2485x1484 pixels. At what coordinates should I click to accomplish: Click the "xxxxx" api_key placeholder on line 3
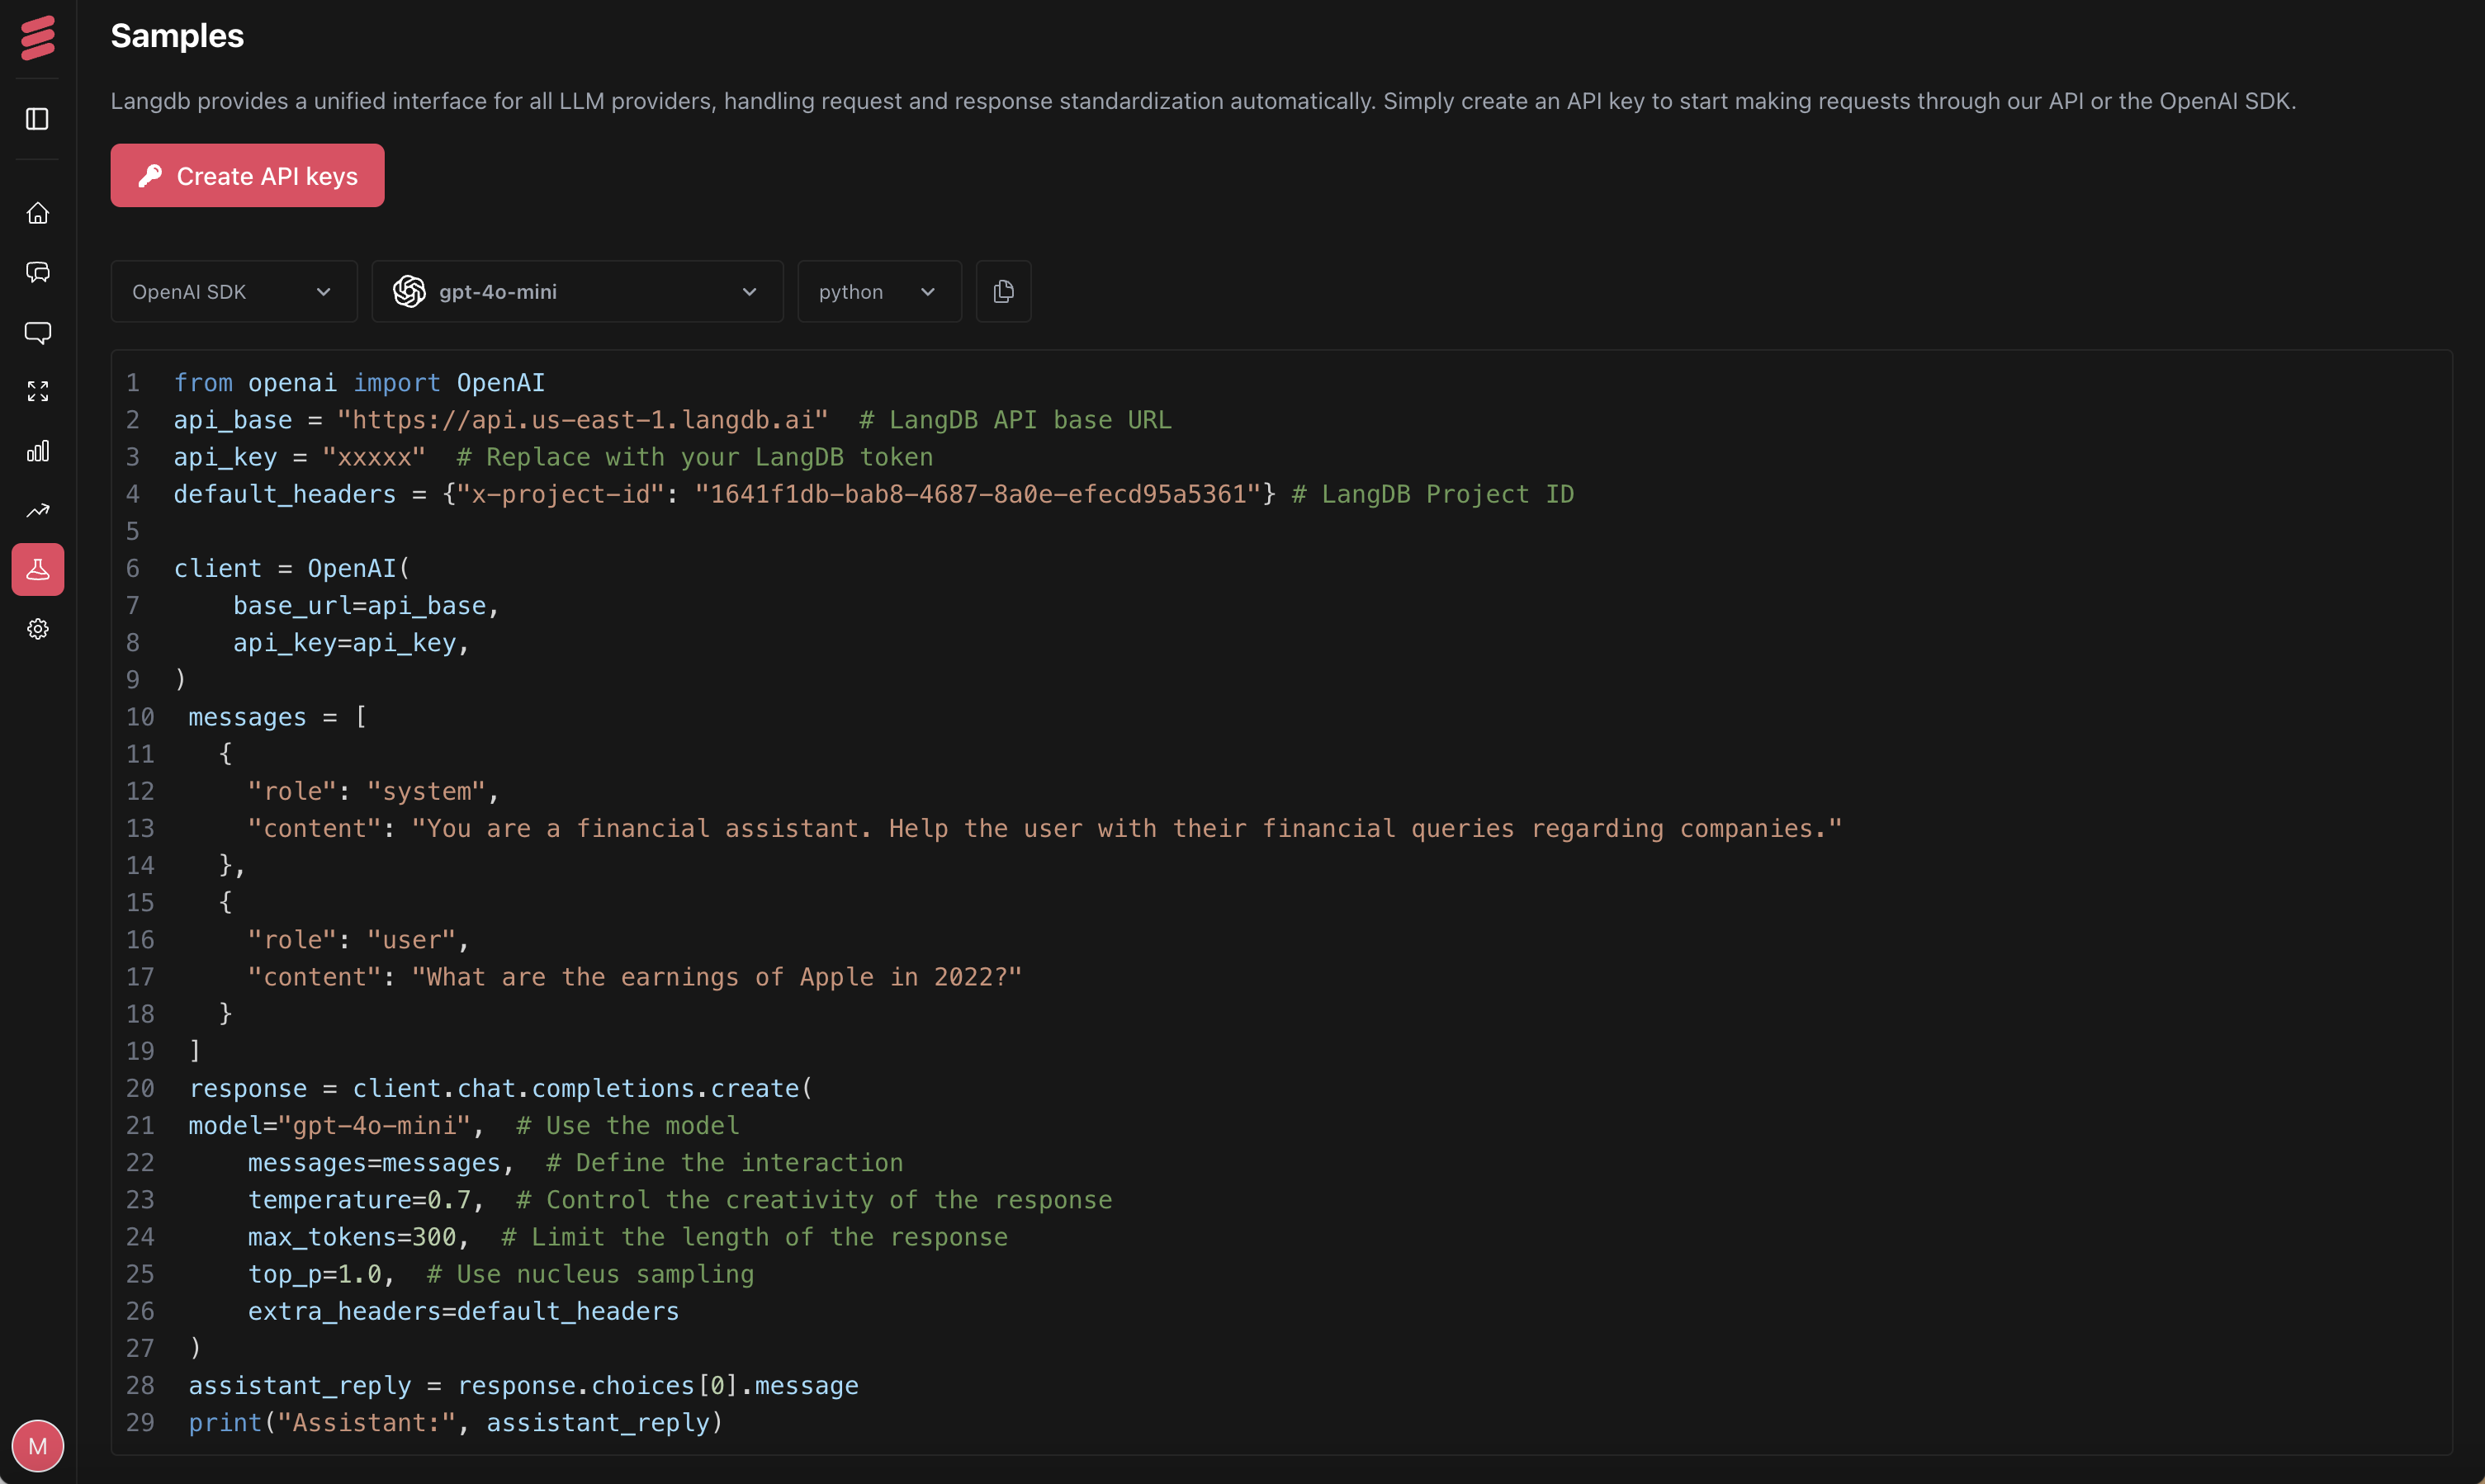[374, 457]
